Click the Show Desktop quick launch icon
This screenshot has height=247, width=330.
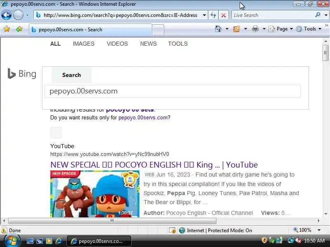(30, 241)
